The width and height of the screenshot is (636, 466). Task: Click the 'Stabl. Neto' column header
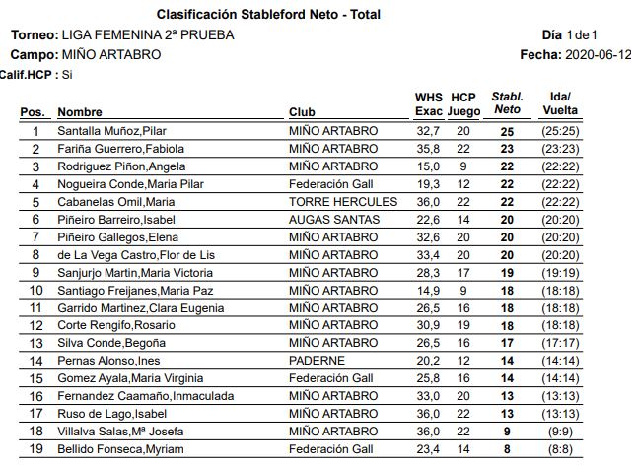[x=507, y=104]
